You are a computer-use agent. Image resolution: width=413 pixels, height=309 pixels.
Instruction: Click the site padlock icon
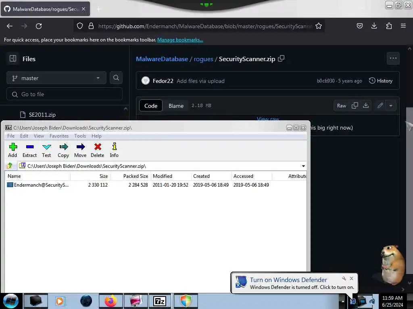tap(91, 26)
